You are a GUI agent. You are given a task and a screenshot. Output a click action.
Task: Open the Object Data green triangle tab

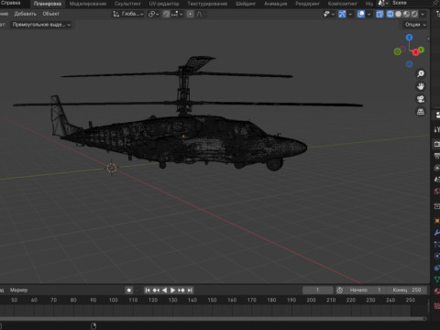click(x=436, y=280)
